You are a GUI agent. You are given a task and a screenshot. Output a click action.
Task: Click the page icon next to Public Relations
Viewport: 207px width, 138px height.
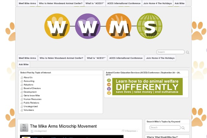coord(22,103)
